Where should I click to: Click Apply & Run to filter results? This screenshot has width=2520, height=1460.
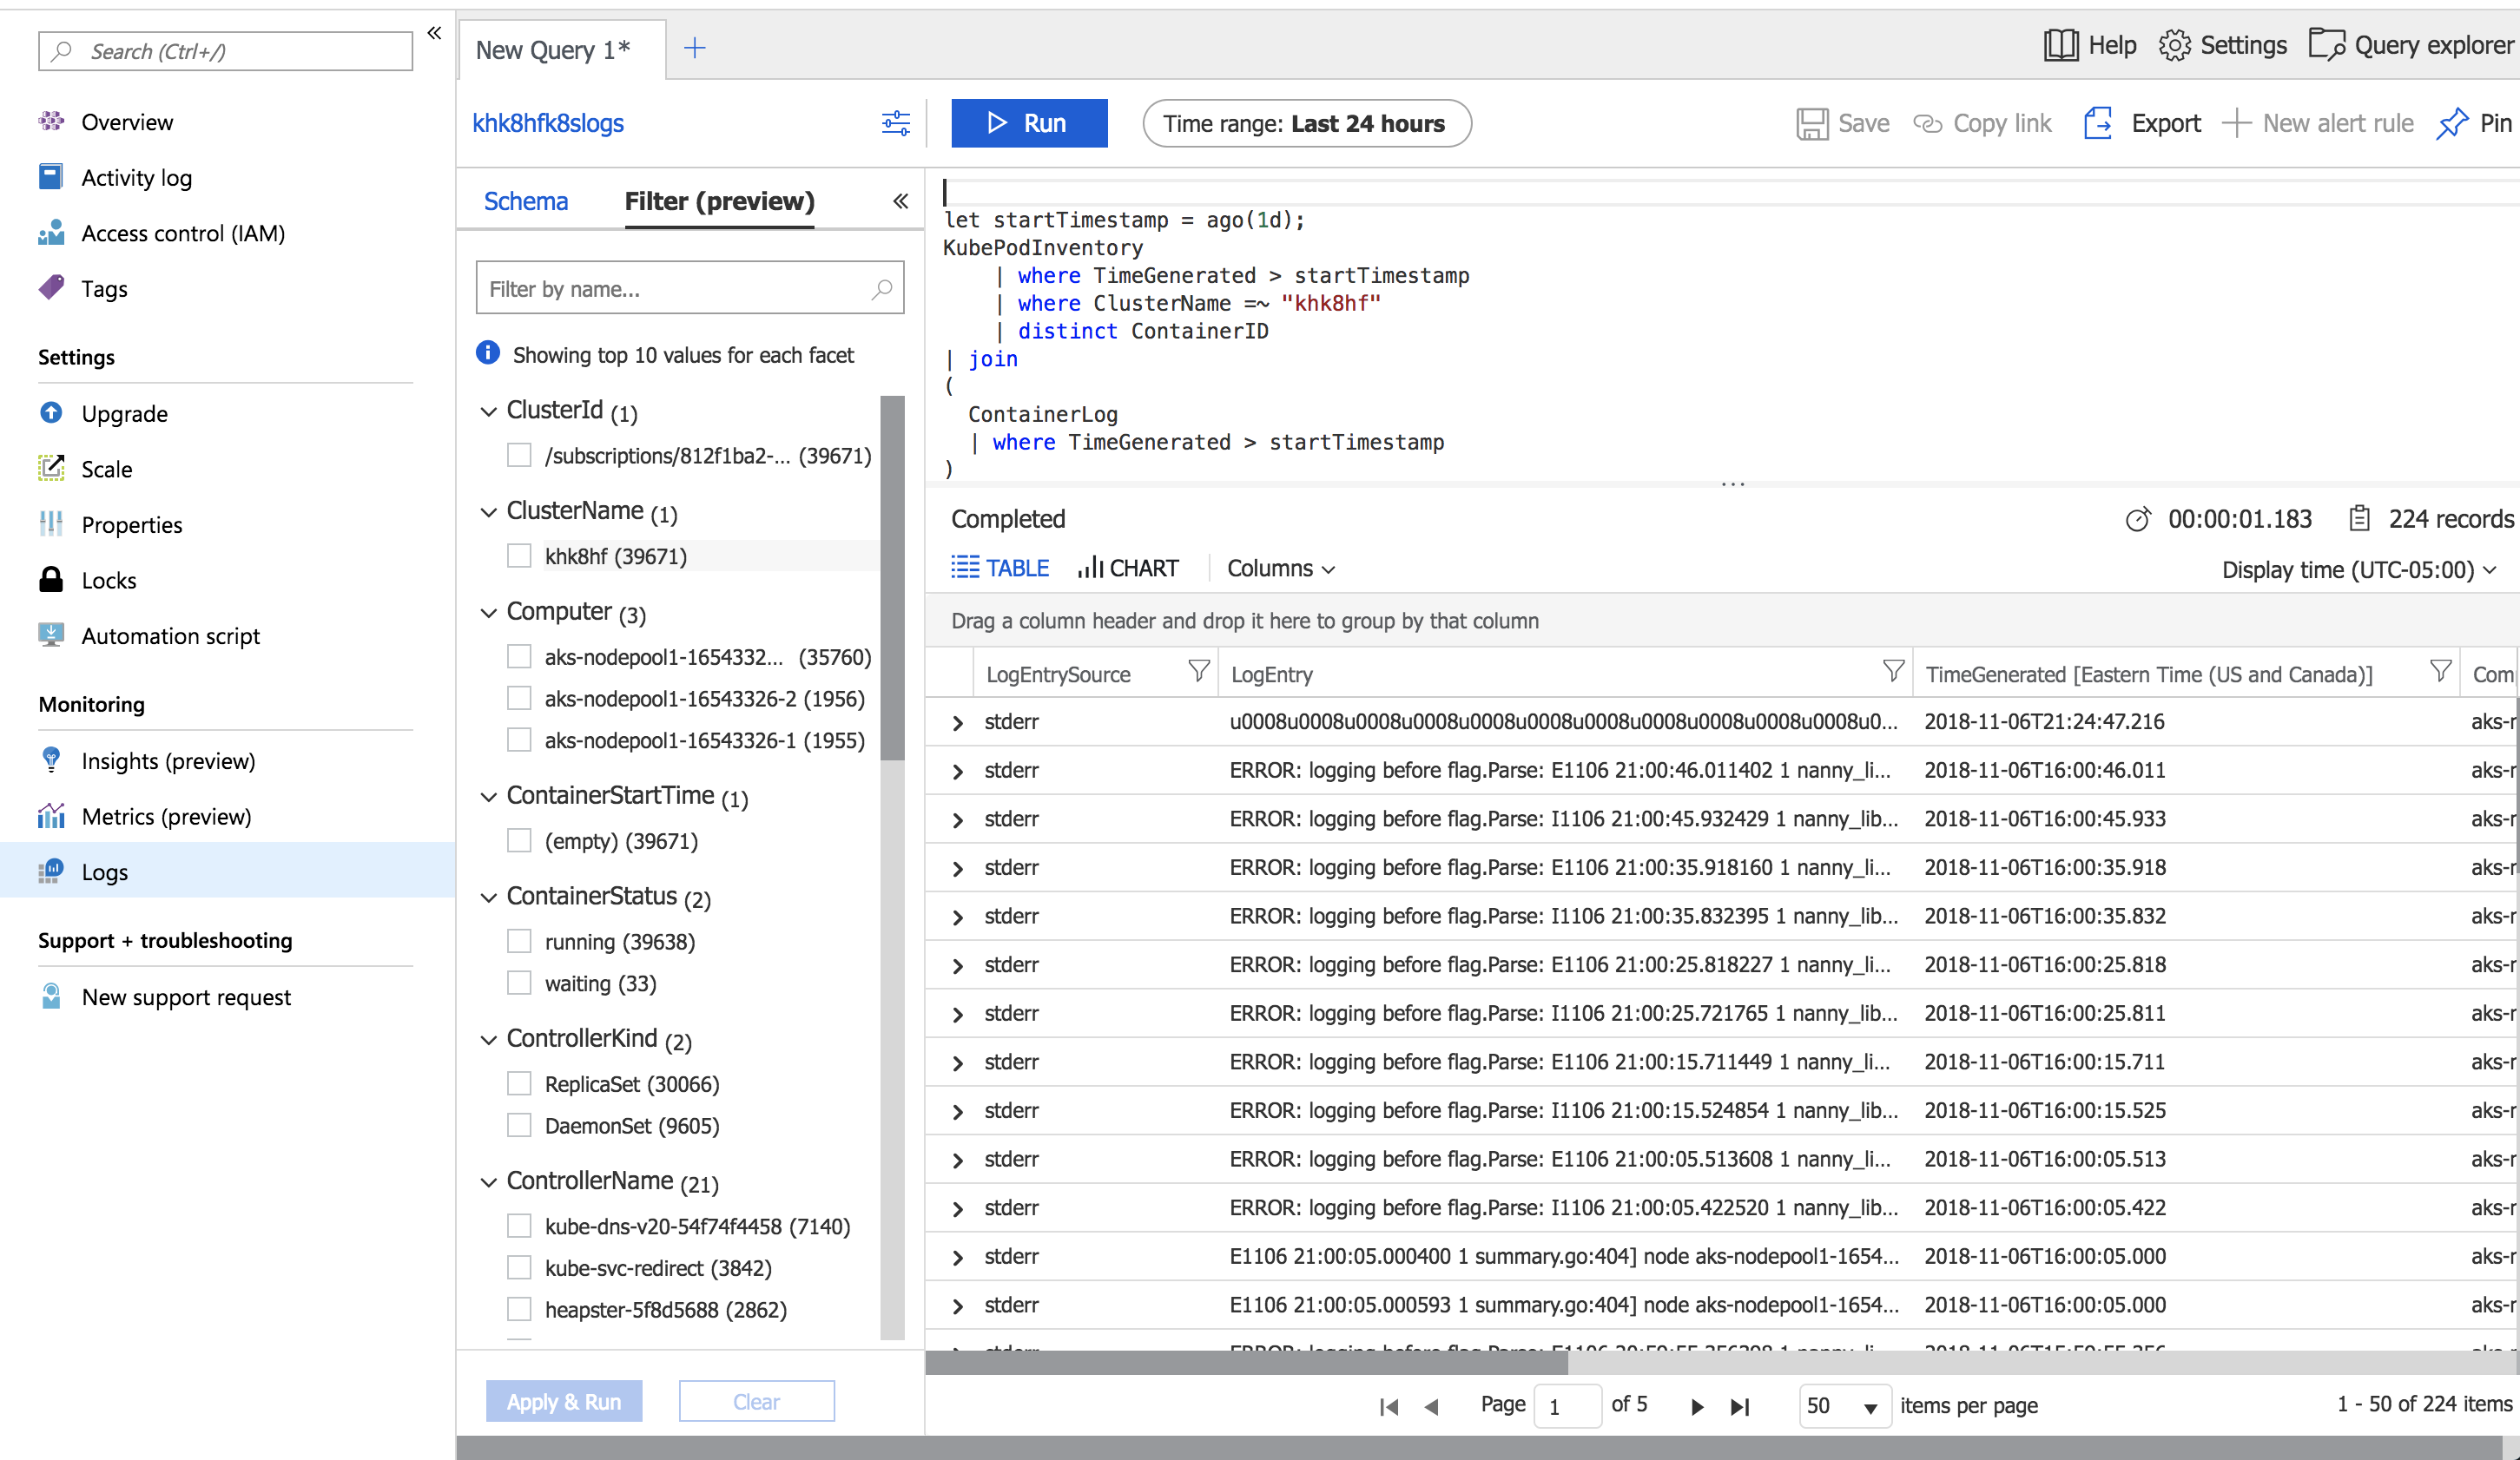pyautogui.click(x=564, y=1403)
